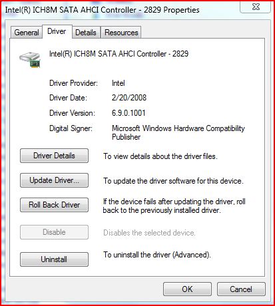Image resolution: width=275 pixels, height=306 pixels.
Task: Click the Driver Version value 6.9.0.1001
Action: point(129,113)
